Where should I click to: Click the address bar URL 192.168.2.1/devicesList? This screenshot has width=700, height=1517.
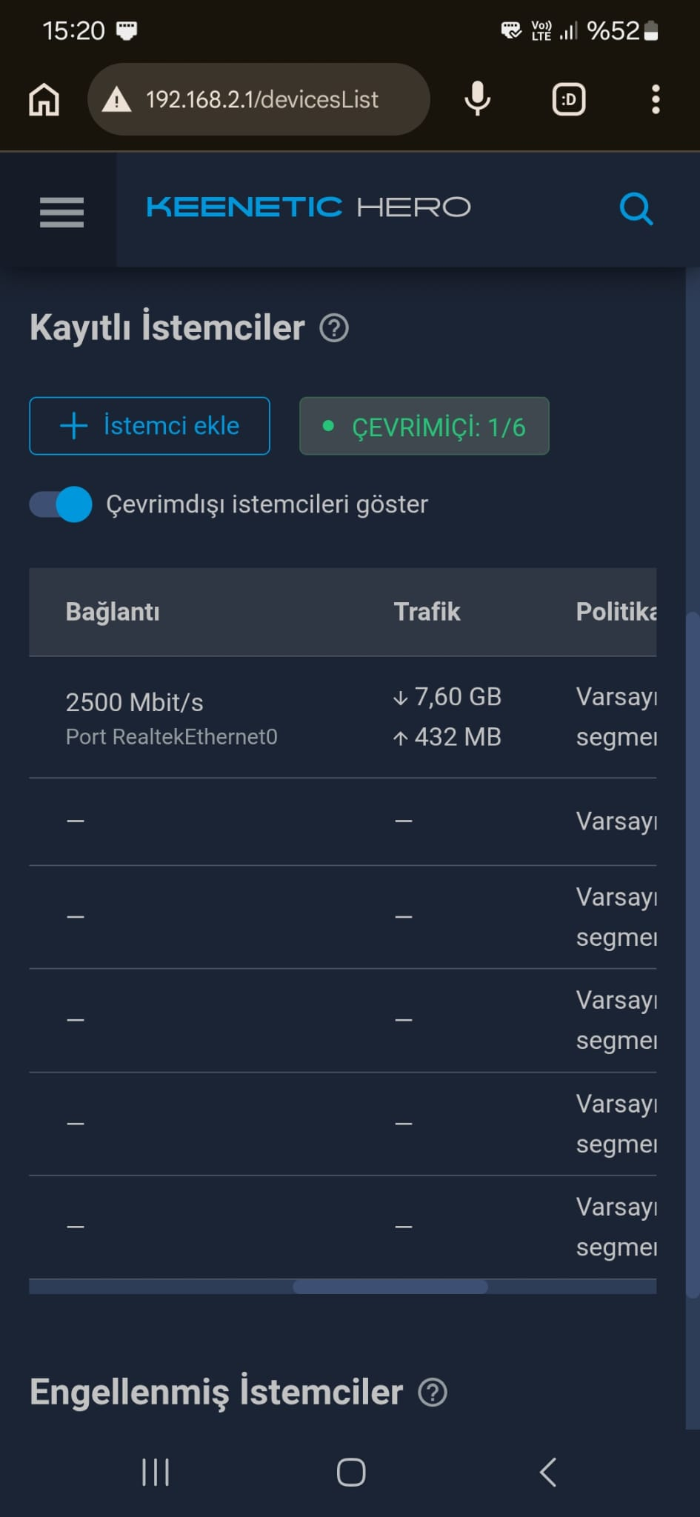point(262,99)
